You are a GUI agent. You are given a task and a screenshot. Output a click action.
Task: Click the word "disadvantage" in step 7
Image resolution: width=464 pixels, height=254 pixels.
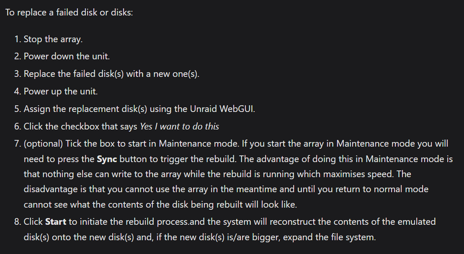click(x=51, y=189)
